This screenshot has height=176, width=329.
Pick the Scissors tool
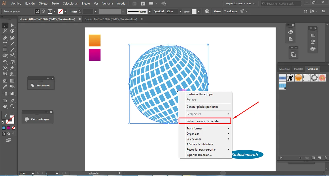click(x=12, y=55)
